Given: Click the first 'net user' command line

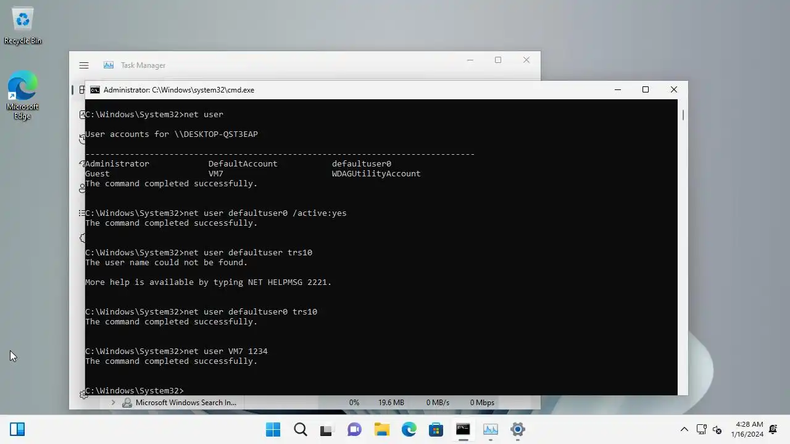Looking at the screenshot, I should coord(154,114).
